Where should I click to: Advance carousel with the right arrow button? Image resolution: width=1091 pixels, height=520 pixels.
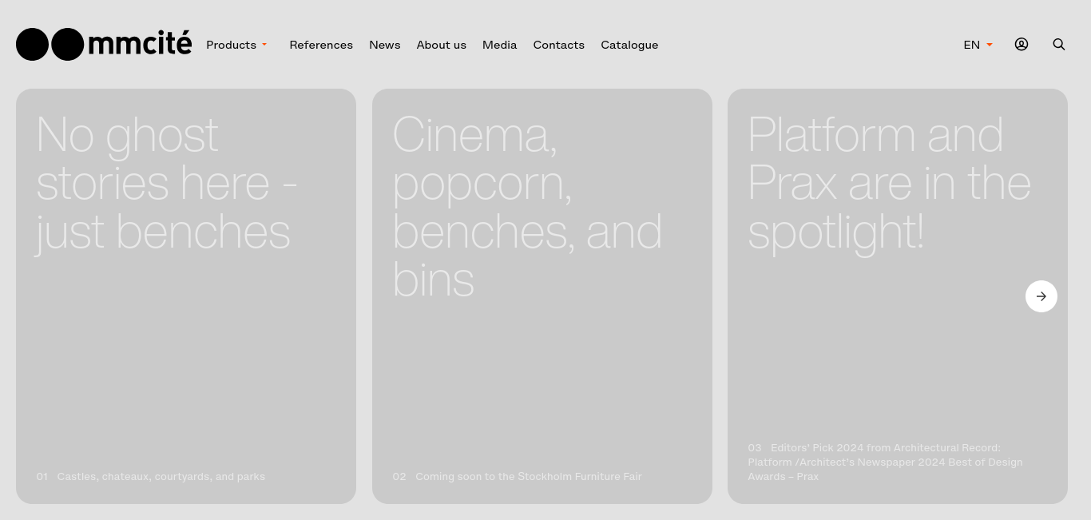click(x=1041, y=296)
